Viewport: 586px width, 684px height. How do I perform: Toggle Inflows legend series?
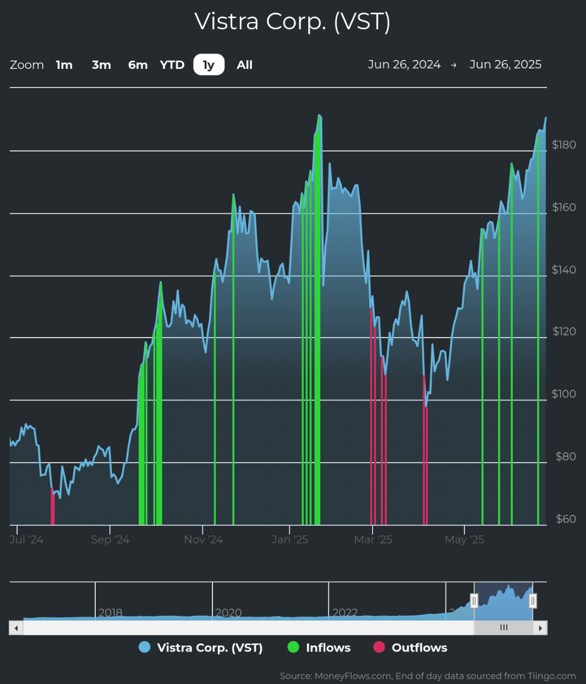click(x=319, y=648)
